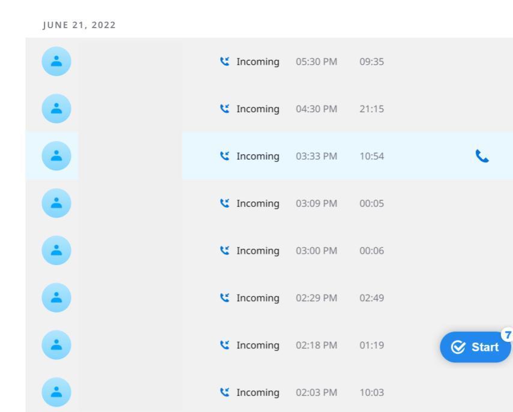Click the call-back phone icon on the 03:33 PM row
The width and height of the screenshot is (513, 412).
(x=482, y=157)
